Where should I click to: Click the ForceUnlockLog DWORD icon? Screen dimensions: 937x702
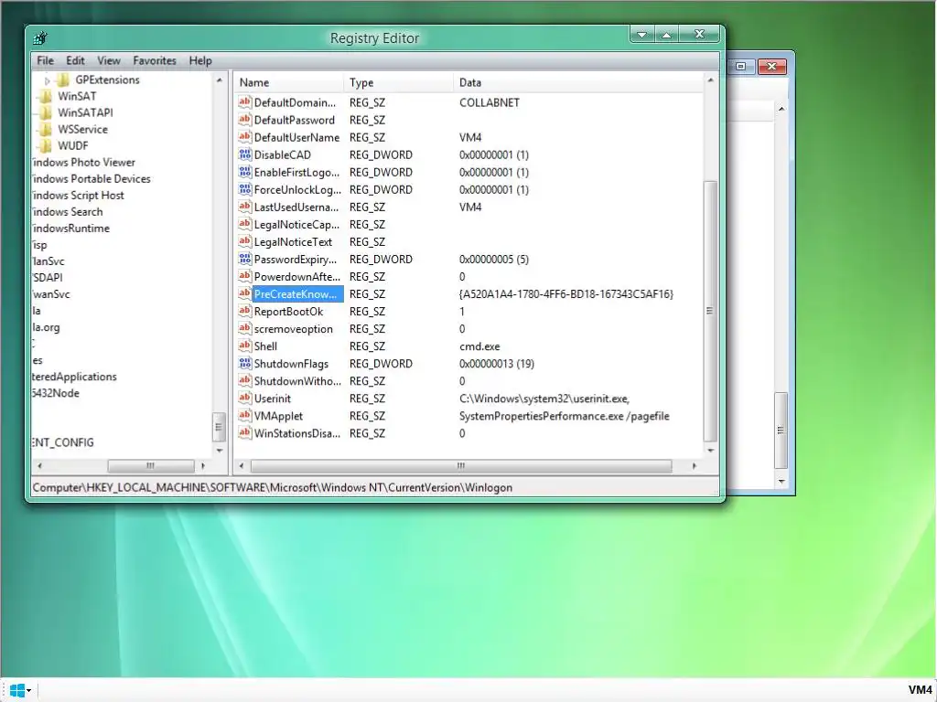(244, 189)
